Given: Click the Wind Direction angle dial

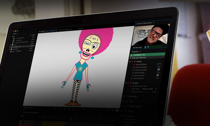Looking at the screenshot, I should (x=158, y=75).
